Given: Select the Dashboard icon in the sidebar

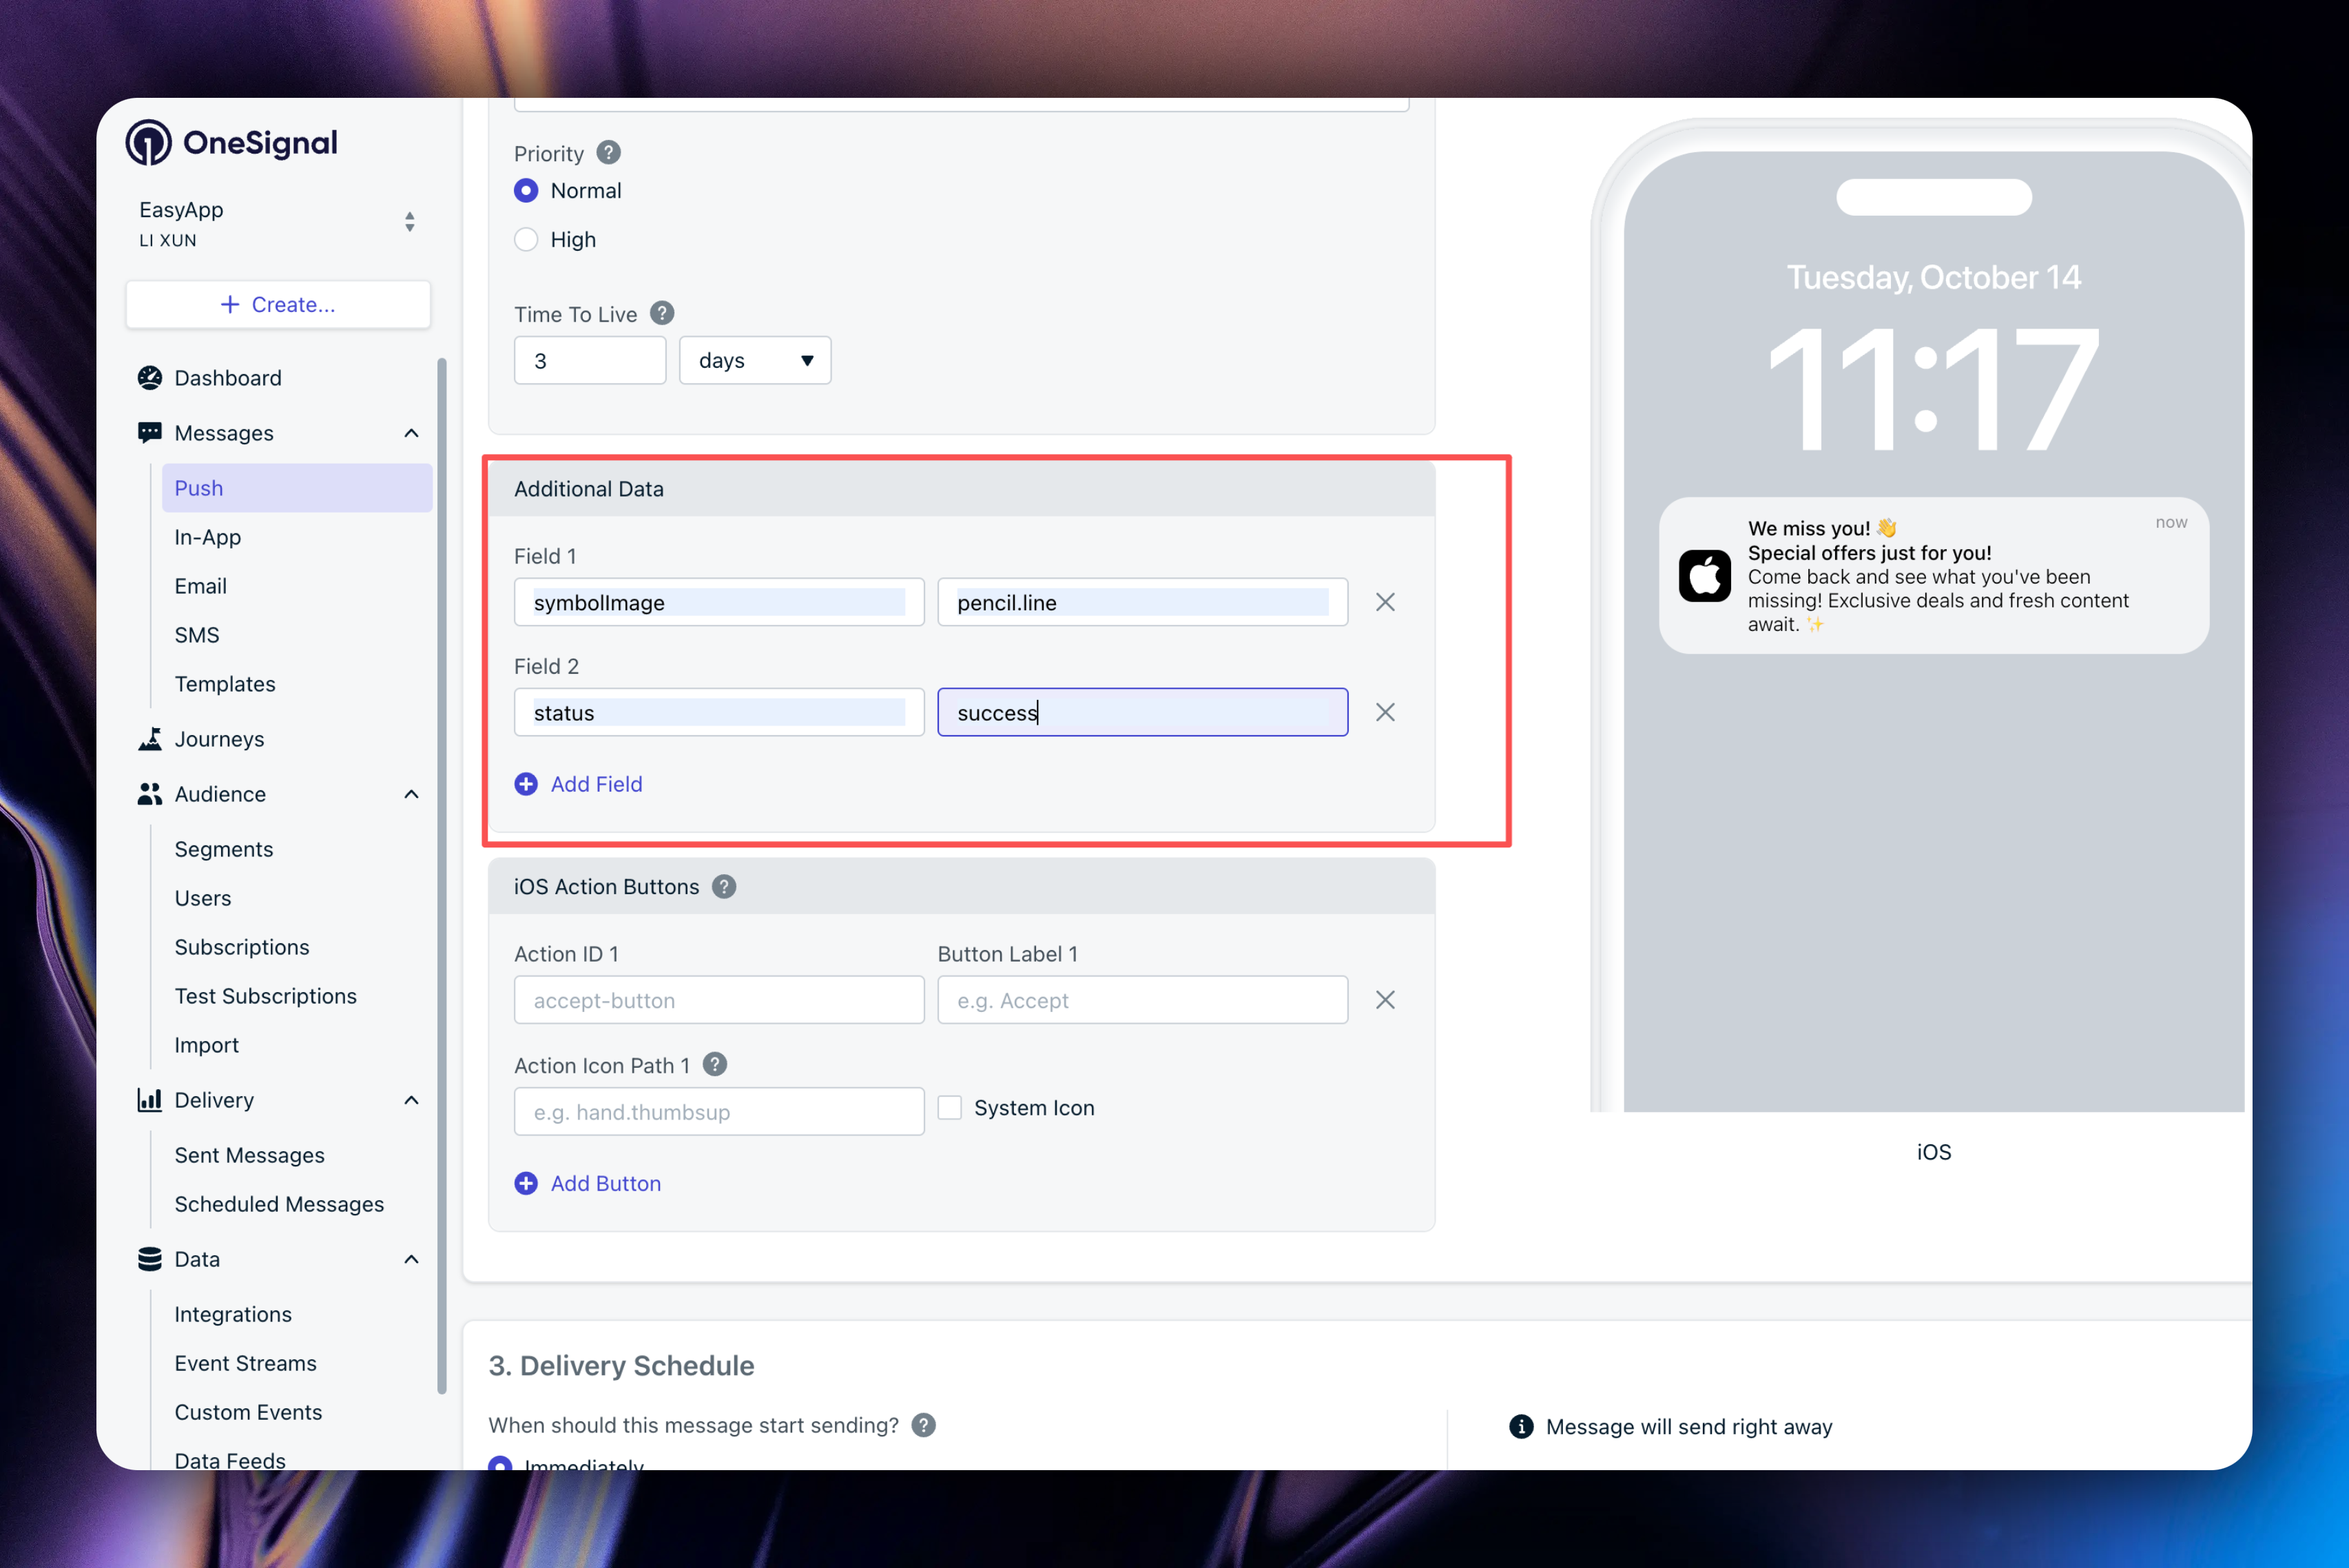Looking at the screenshot, I should click(x=150, y=378).
